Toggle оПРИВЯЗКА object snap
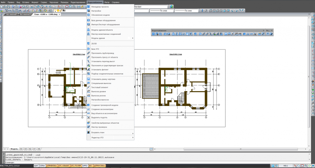The image size is (315, 168). [x=52, y=166]
